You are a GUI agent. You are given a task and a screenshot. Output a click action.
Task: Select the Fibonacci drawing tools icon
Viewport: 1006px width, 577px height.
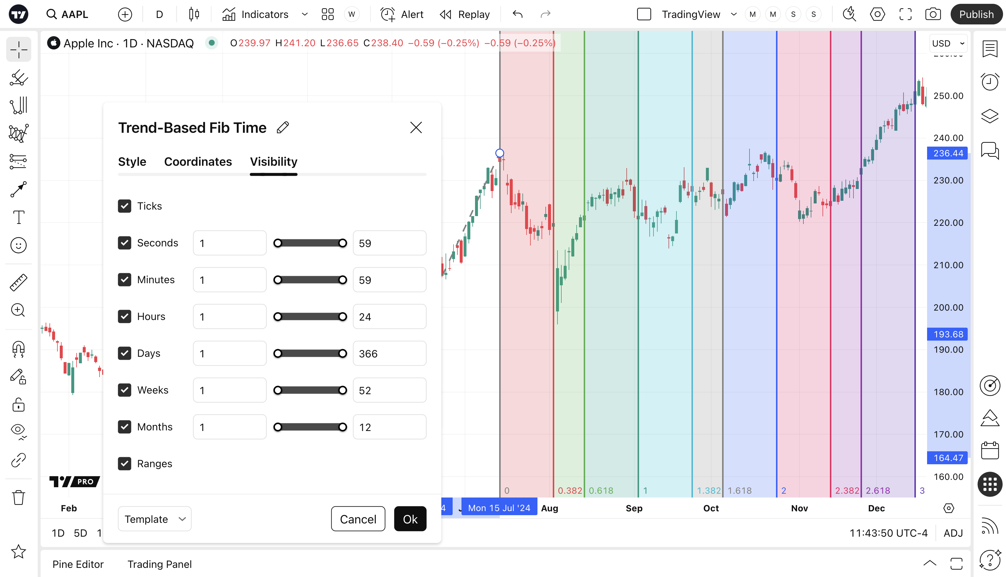click(x=18, y=105)
